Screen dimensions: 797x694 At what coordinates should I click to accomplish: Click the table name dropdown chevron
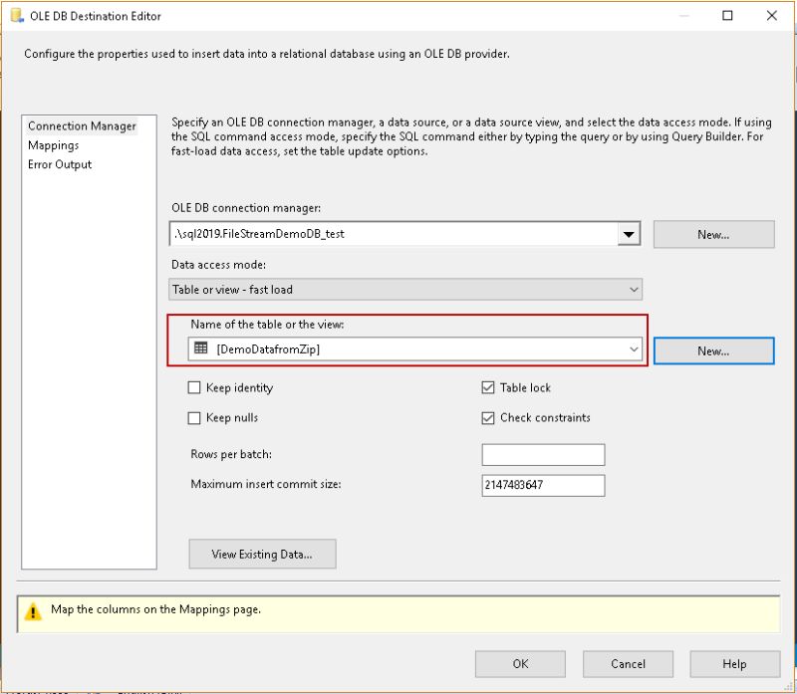[x=635, y=350]
